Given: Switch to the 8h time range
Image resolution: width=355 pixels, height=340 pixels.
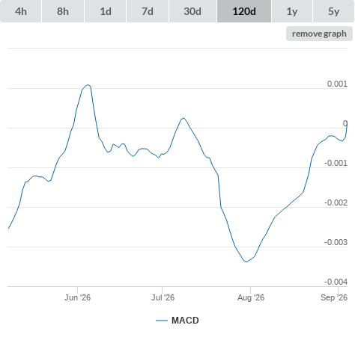Looking at the screenshot, I should (63, 11).
